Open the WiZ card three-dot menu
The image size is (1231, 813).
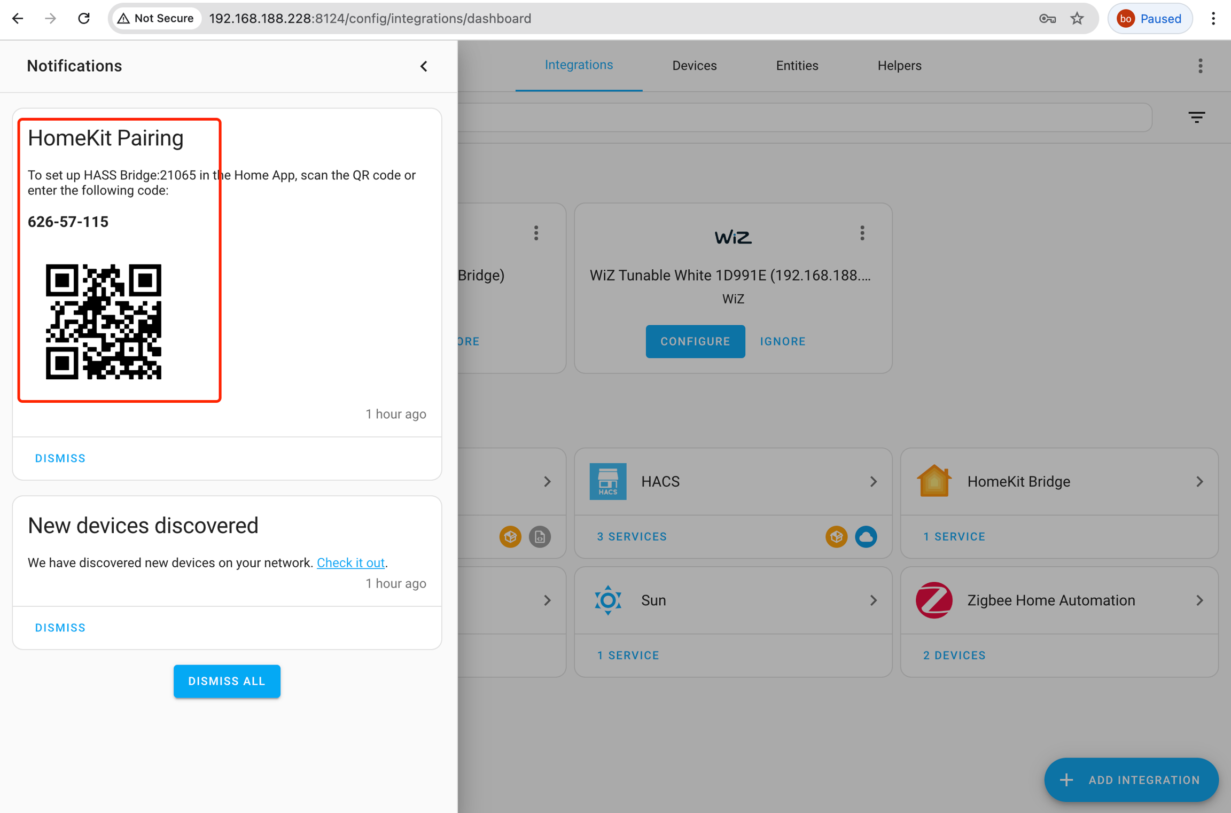click(x=862, y=233)
